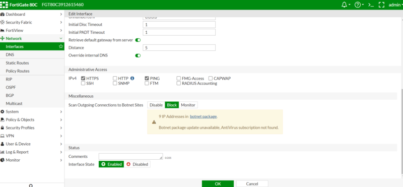Viewport: 403px width, 187px height.
Task: Expand the System menu chevron
Action: [61, 111]
